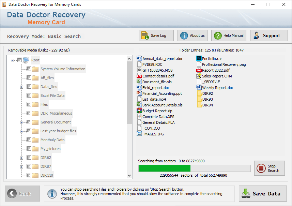Viewport: 292px width, 206px height.
Task: Expand the General Document folder node
Action: [x=21, y=122]
